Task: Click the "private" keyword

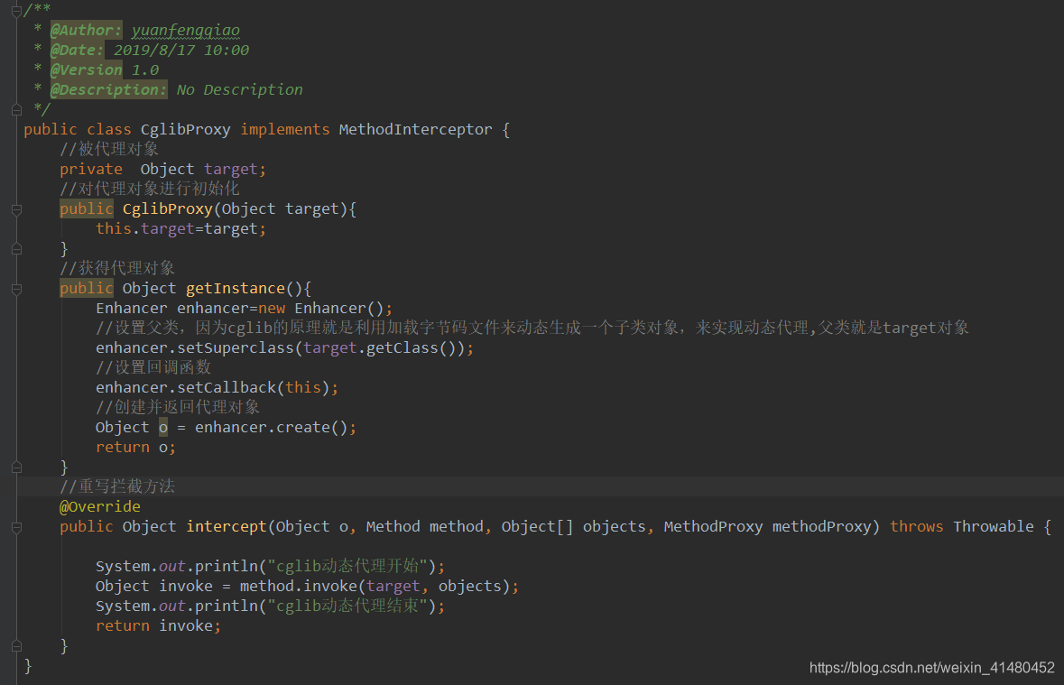Action: (x=91, y=169)
